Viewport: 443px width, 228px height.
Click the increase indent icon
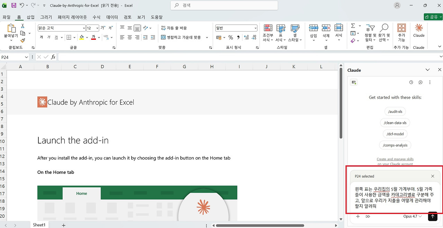point(153,37)
